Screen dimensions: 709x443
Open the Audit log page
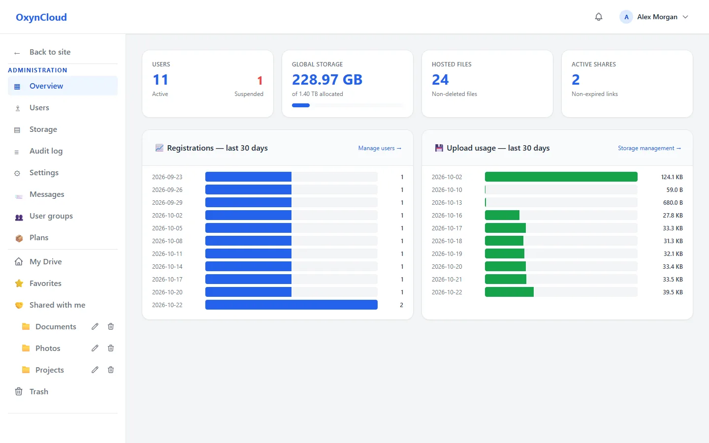[63, 151]
